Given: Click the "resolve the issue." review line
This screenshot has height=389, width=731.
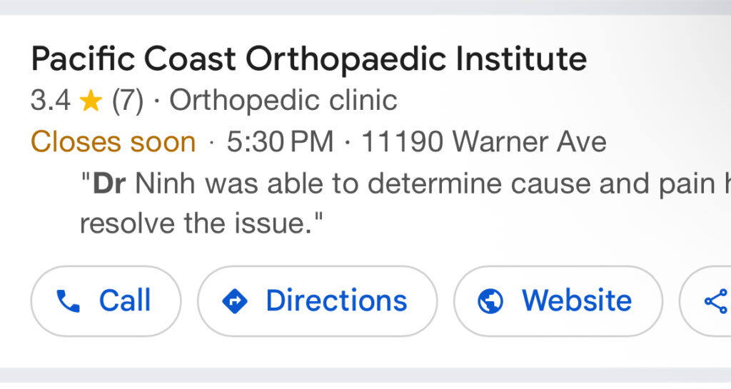Looking at the screenshot, I should tap(201, 224).
